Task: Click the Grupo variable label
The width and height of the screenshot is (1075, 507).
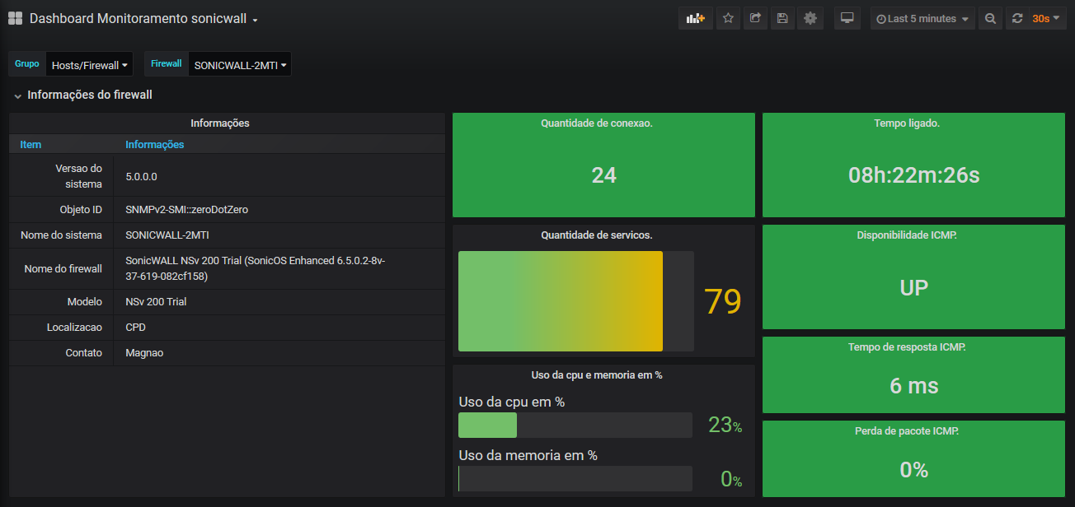Action: point(27,64)
